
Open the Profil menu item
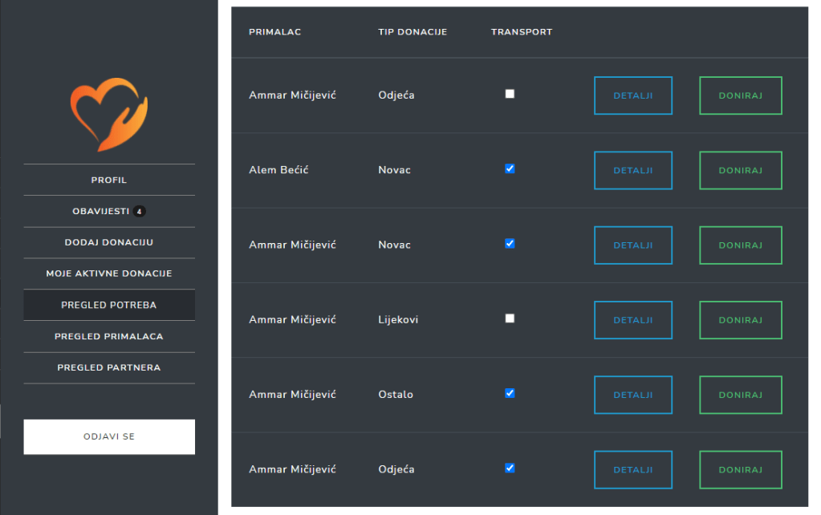click(x=109, y=180)
